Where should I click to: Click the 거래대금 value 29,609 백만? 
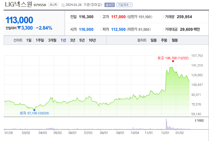pos(190,29)
